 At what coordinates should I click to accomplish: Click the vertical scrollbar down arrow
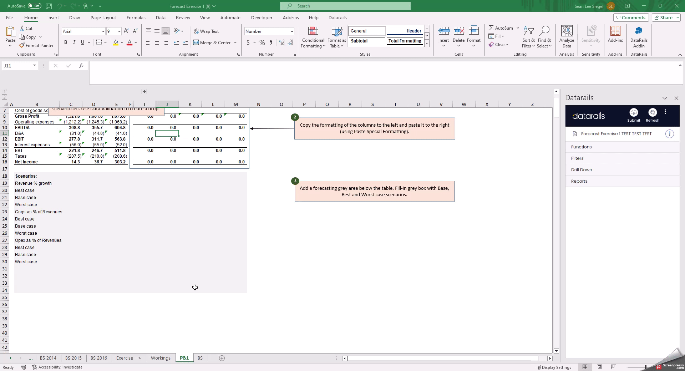click(556, 351)
